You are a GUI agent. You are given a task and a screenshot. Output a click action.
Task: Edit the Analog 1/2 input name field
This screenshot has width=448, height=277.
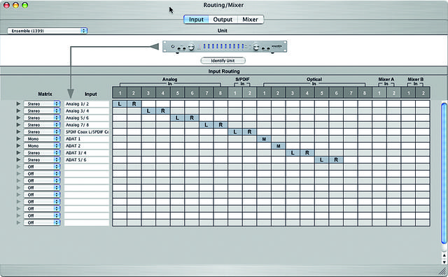[87, 104]
